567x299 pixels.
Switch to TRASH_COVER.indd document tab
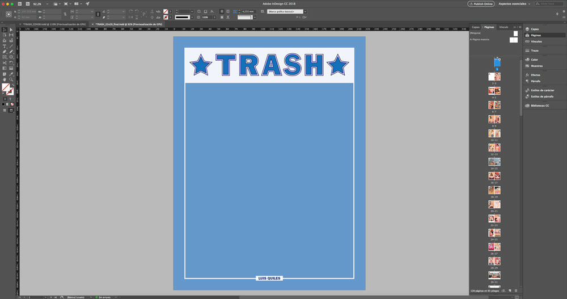coord(54,24)
